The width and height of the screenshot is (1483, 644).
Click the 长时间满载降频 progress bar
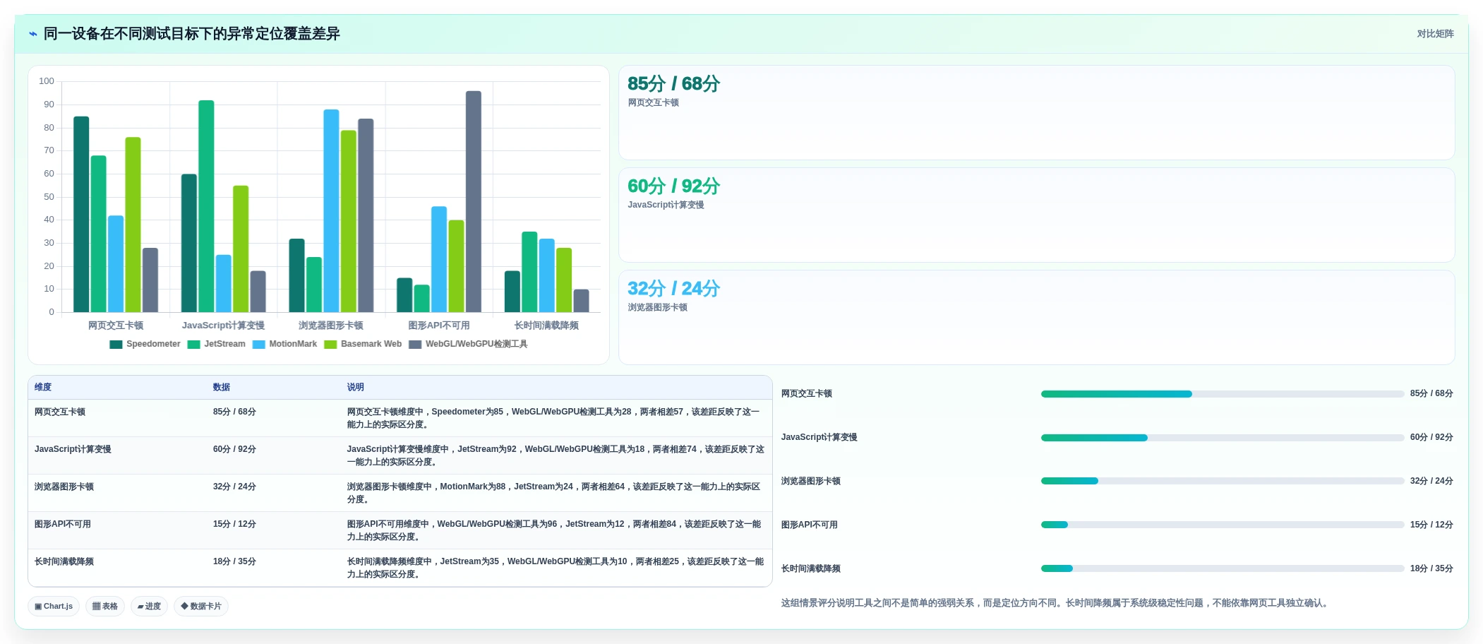1222,569
